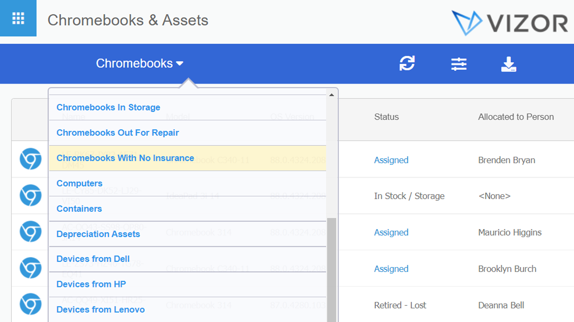
Task: Sort by Status column header
Action: point(386,117)
